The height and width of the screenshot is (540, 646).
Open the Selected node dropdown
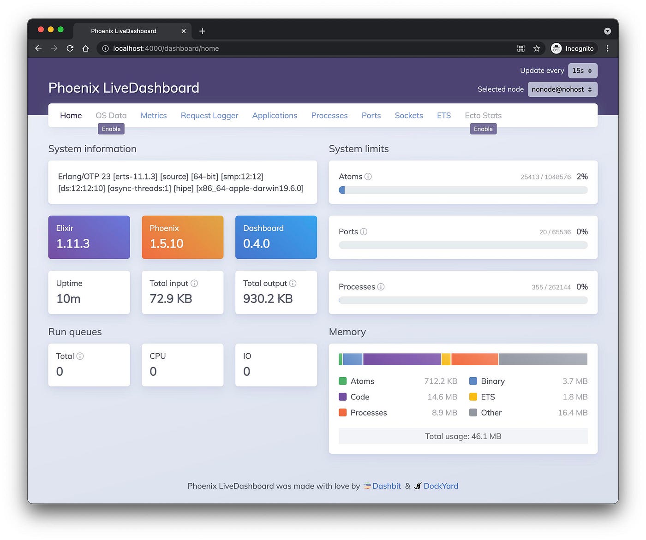(x=562, y=89)
